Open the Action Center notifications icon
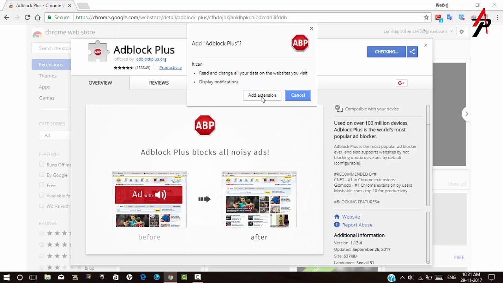This screenshot has width=503, height=283. pos(491,277)
